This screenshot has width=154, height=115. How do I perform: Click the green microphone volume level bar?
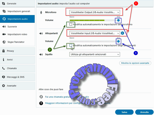coord(87,20)
